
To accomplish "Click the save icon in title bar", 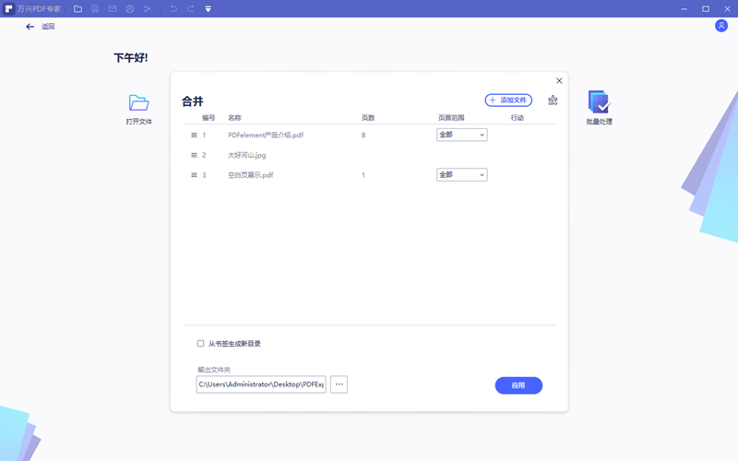I will [x=95, y=8].
